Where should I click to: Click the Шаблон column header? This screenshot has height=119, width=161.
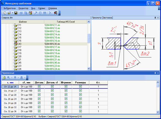click(23, 22)
